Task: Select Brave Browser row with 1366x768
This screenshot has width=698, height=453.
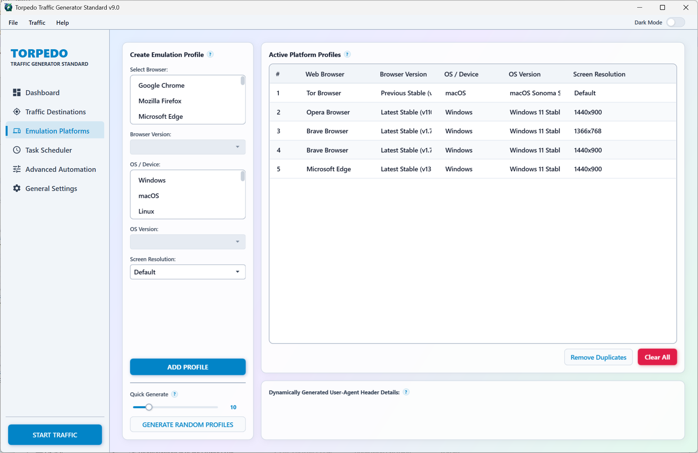Action: pyautogui.click(x=473, y=131)
